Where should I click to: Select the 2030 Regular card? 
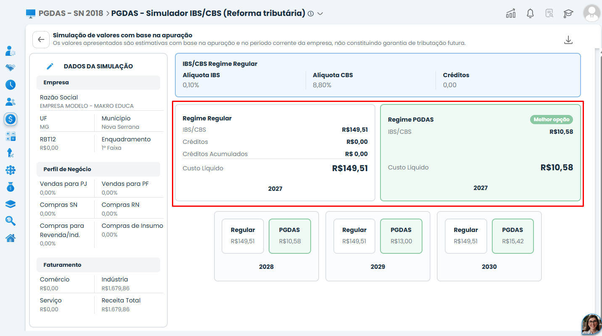466,236
